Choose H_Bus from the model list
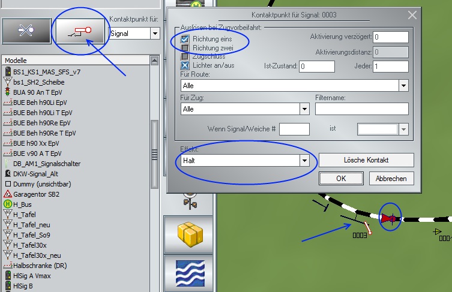Screen dimensions: 452x292 coord(23,204)
